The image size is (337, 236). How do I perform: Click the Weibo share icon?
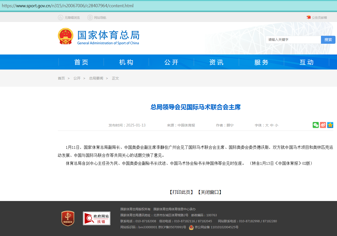tap(323, 125)
